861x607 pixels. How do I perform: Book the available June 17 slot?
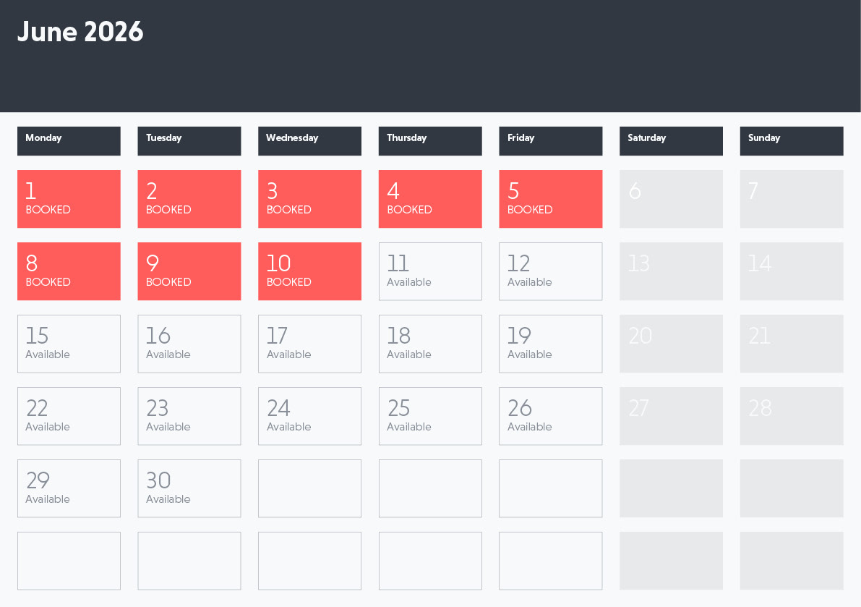tap(309, 344)
